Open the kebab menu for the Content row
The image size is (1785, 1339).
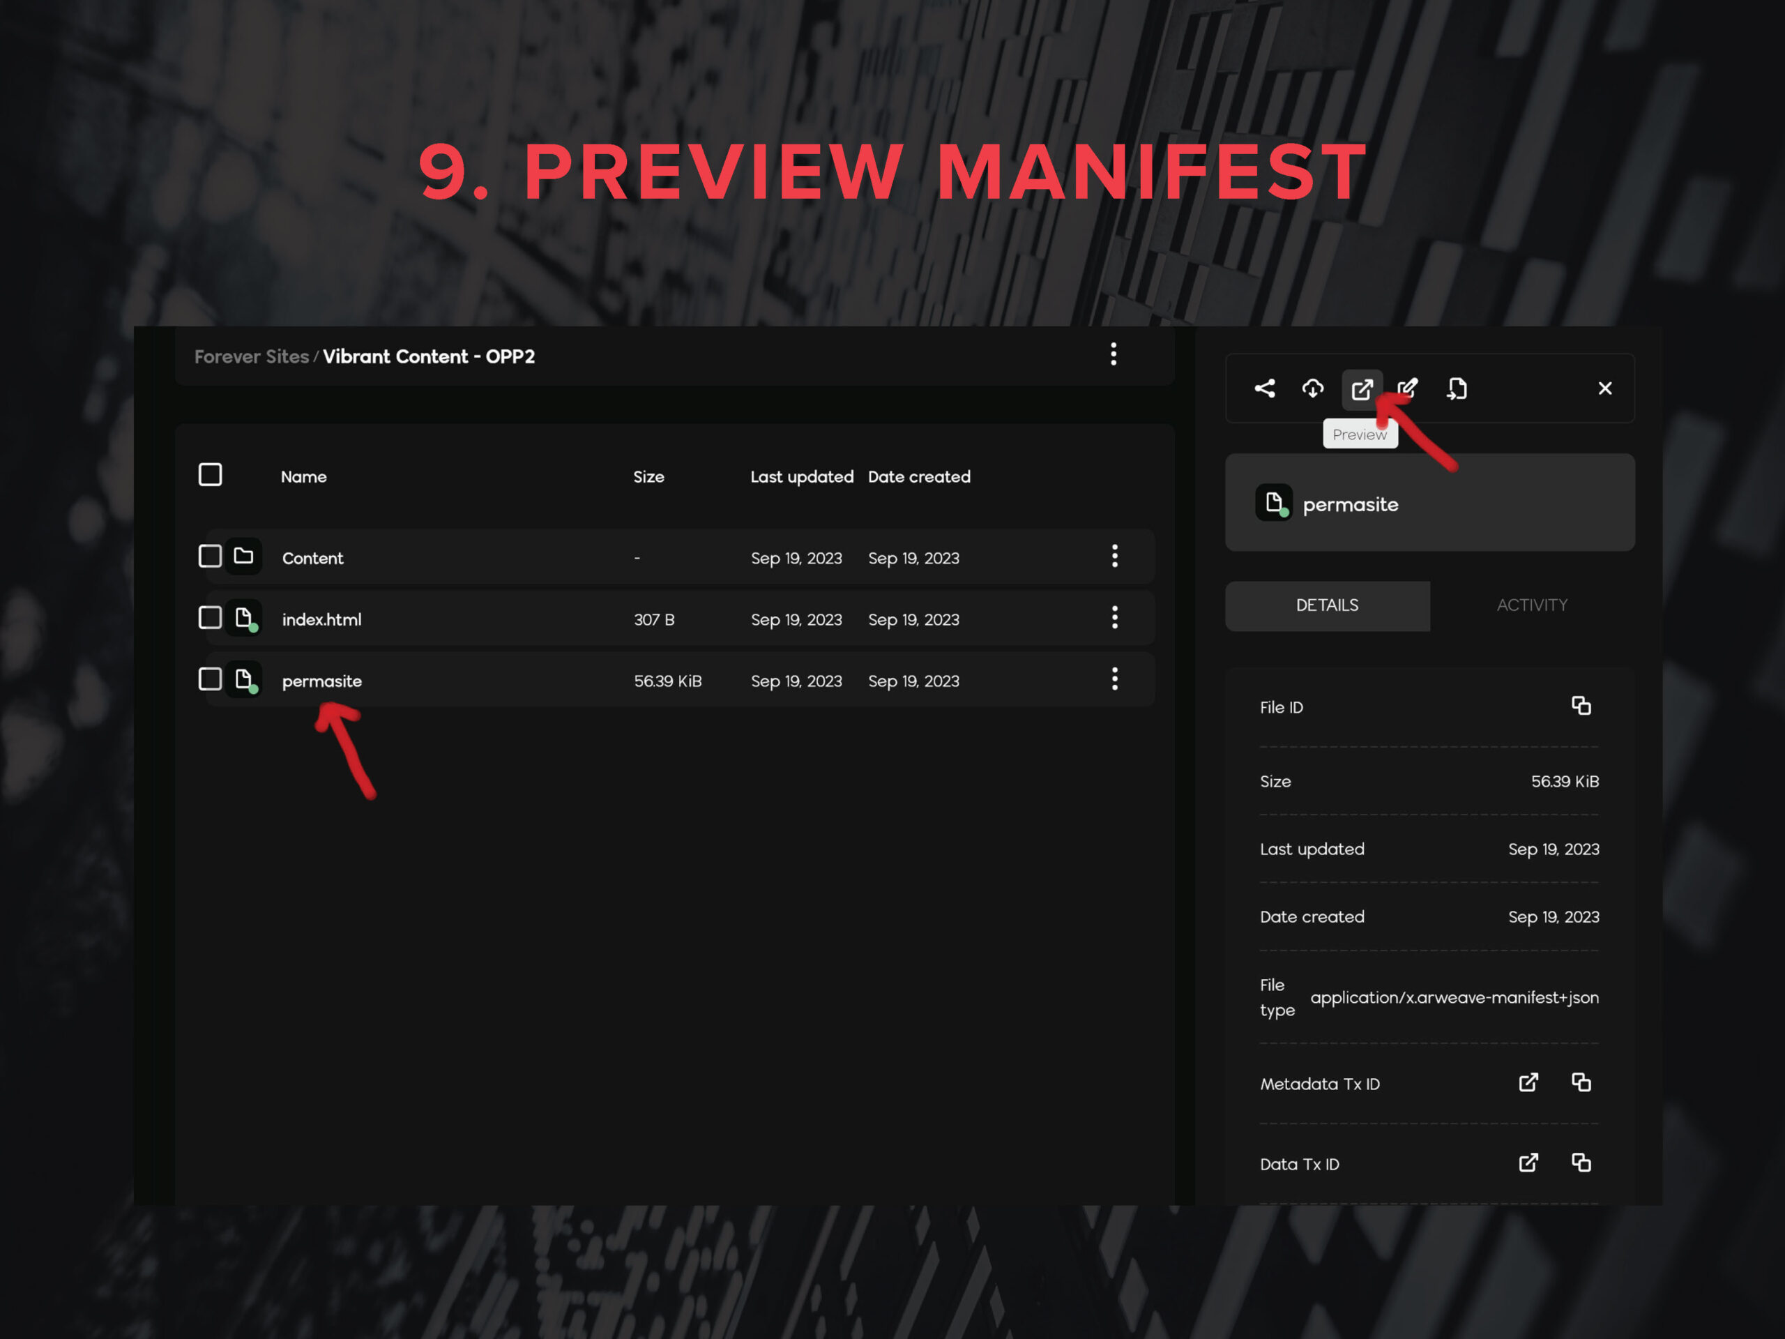point(1114,556)
